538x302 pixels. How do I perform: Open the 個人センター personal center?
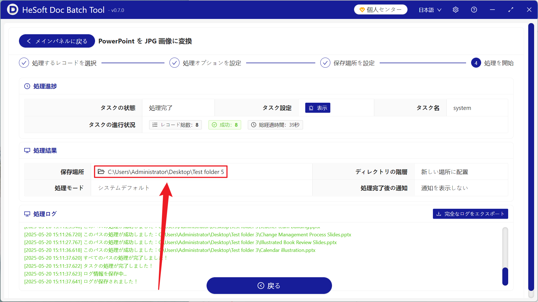[381, 10]
